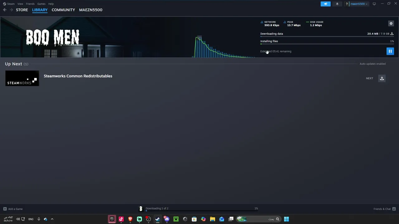Go forward with the right arrow
The width and height of the screenshot is (399, 224).
tap(11, 10)
